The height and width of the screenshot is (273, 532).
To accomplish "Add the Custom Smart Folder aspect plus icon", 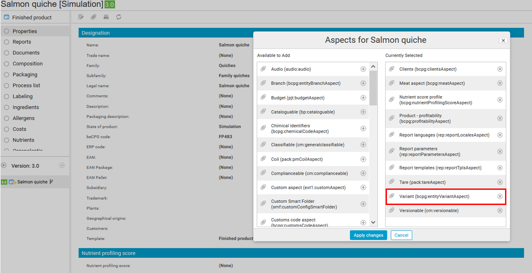I will coord(363,204).
